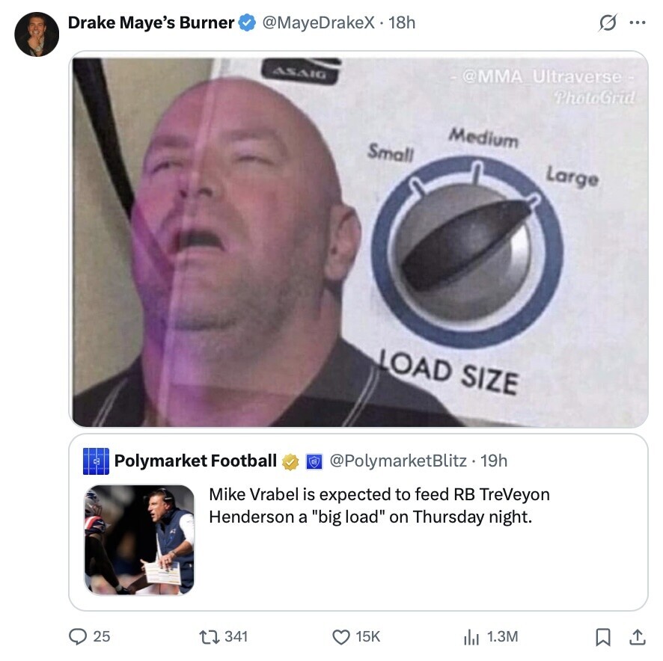The height and width of the screenshot is (661, 663).
Task: Open the three-dot more options menu
Action: pos(637,22)
